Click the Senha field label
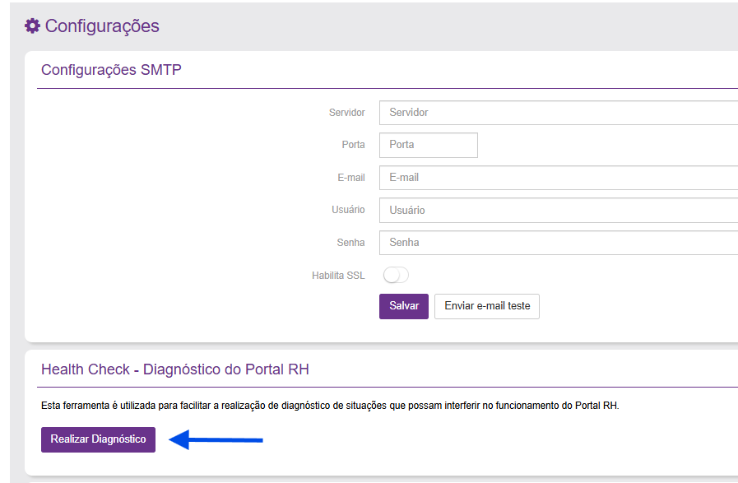Screen dimensions: 738x483 click(350, 243)
